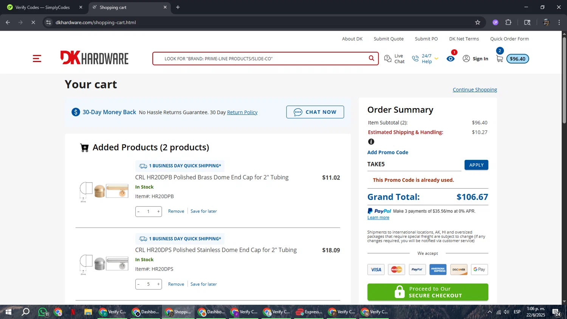Click the PayPal payment icon
This screenshot has width=567, height=319.
417,269
